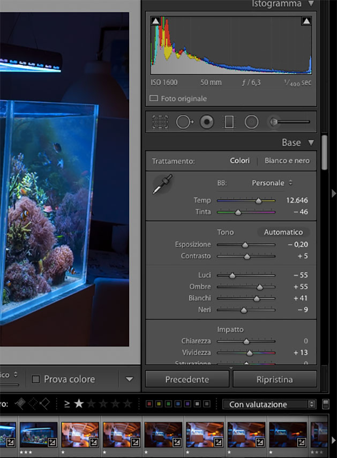Click the Temp value 12.646
Viewport: 337px width, 458px height.
[x=297, y=200]
